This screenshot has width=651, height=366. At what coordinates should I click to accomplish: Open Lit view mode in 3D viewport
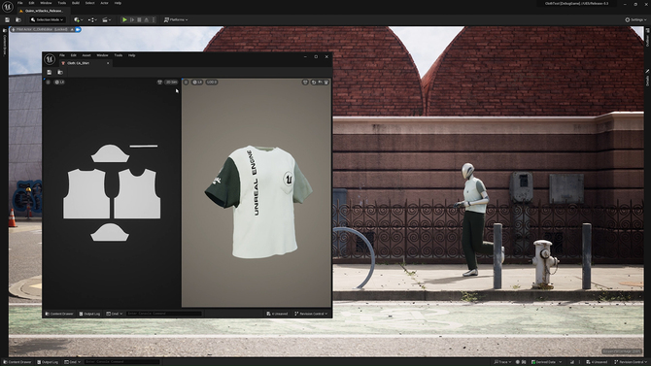pos(197,83)
